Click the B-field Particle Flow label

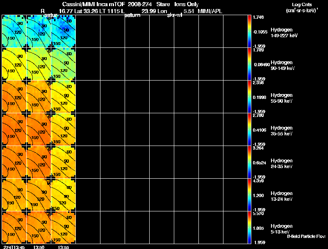tap(306, 236)
